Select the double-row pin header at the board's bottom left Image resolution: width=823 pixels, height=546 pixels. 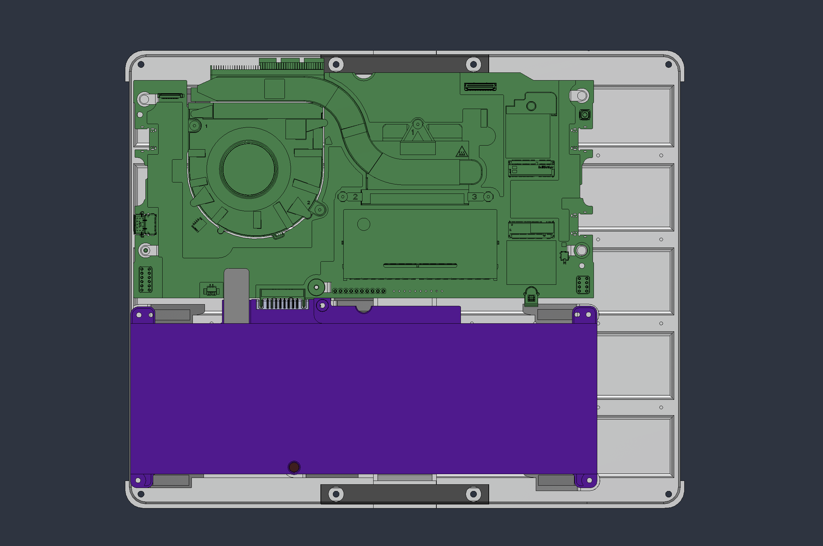[145, 280]
